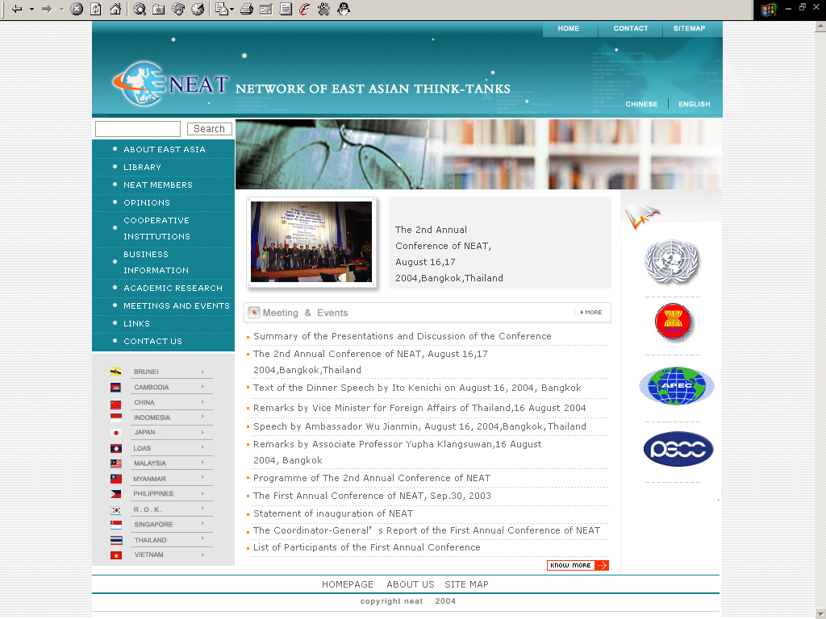
Task: Open ACADEMIC RESEARCH sidebar item
Action: pos(173,289)
